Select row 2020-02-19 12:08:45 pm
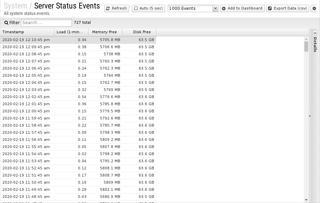 pyautogui.click(x=78, y=54)
